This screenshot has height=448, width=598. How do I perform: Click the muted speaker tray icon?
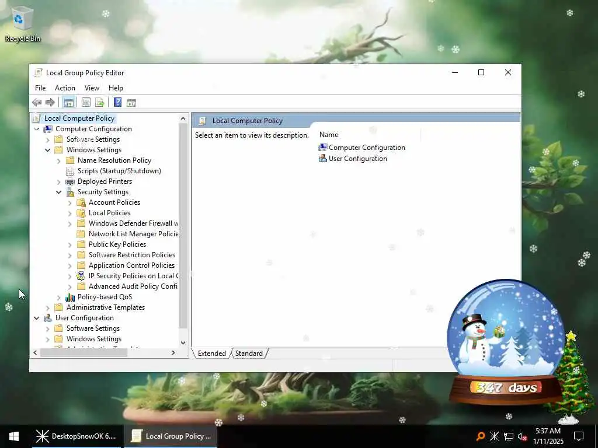pyautogui.click(x=523, y=436)
